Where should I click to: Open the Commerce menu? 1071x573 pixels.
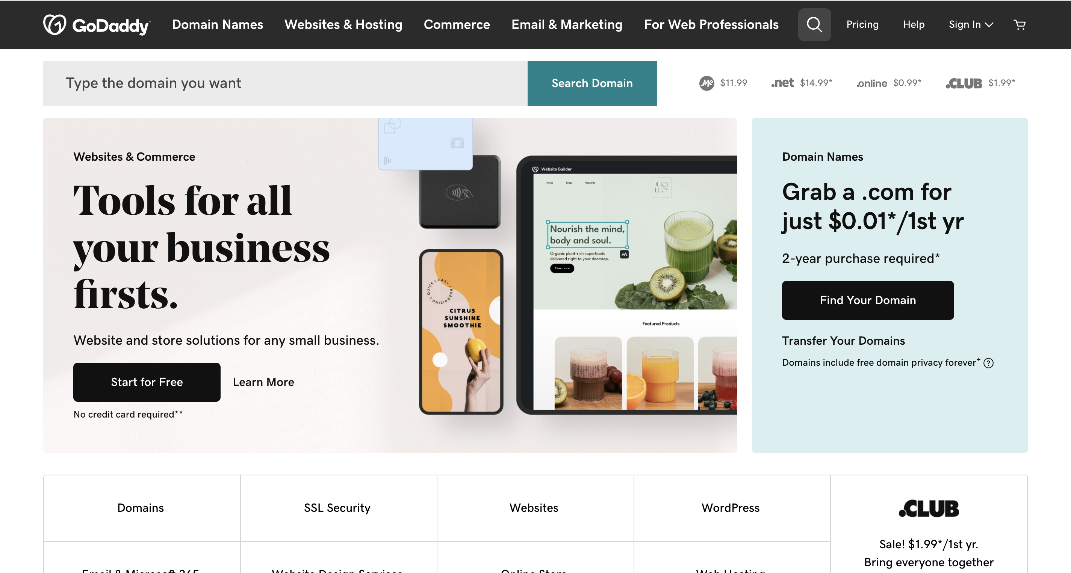click(457, 24)
